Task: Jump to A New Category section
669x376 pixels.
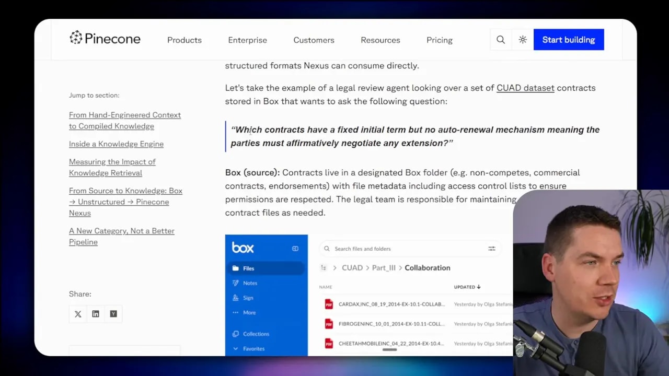Action: 122,237
